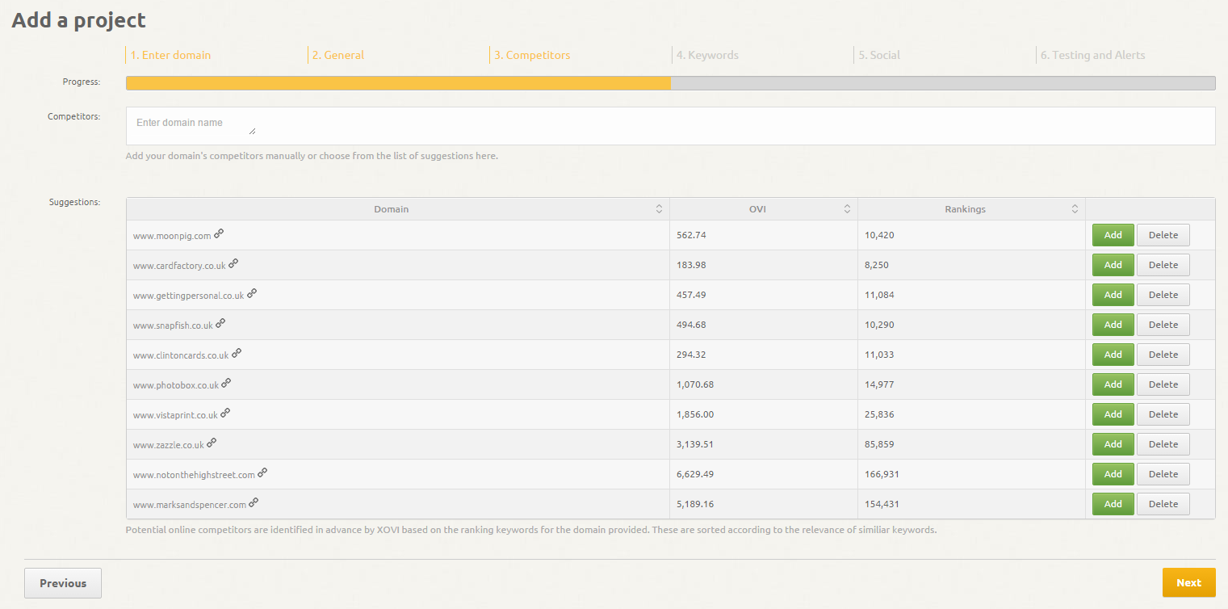Open external link icon beside www.gettingpersonal.co.uk
The width and height of the screenshot is (1228, 609).
(x=252, y=293)
